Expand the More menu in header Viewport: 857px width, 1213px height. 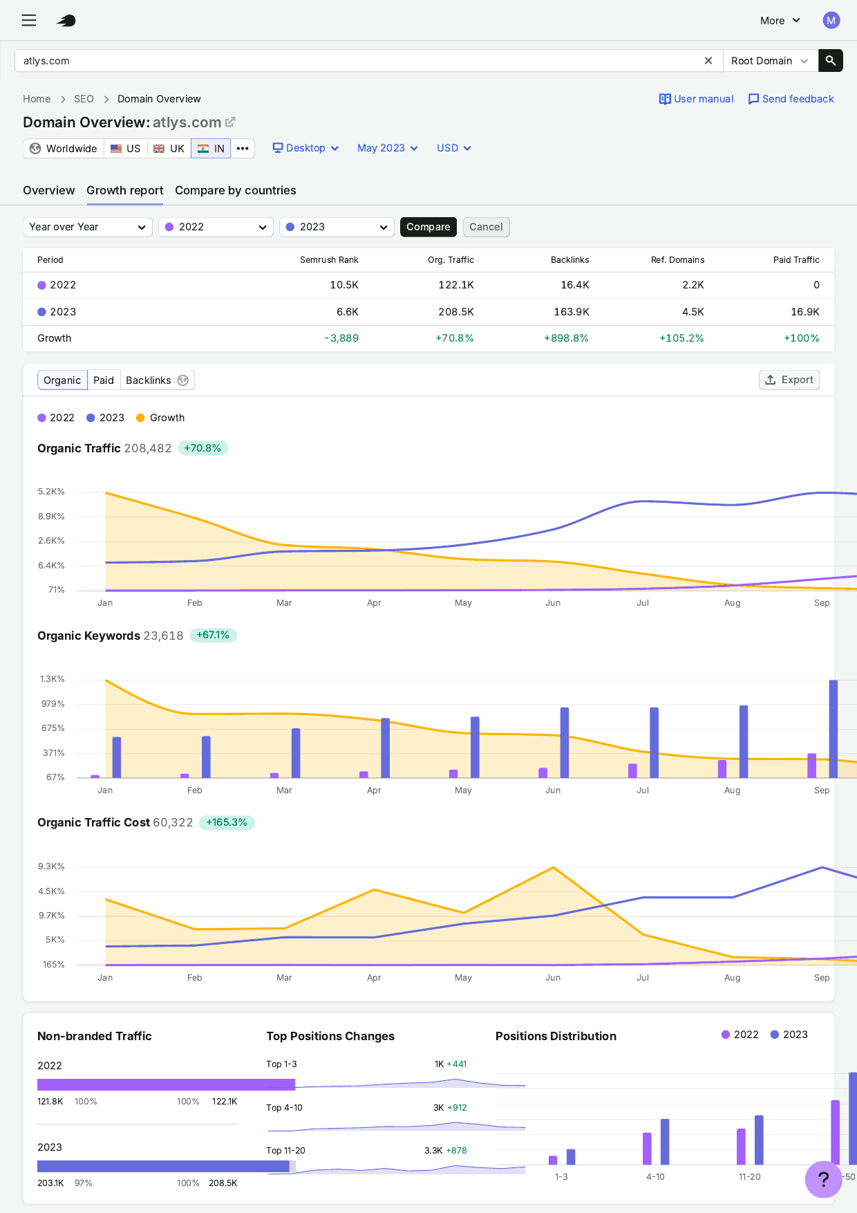click(780, 21)
